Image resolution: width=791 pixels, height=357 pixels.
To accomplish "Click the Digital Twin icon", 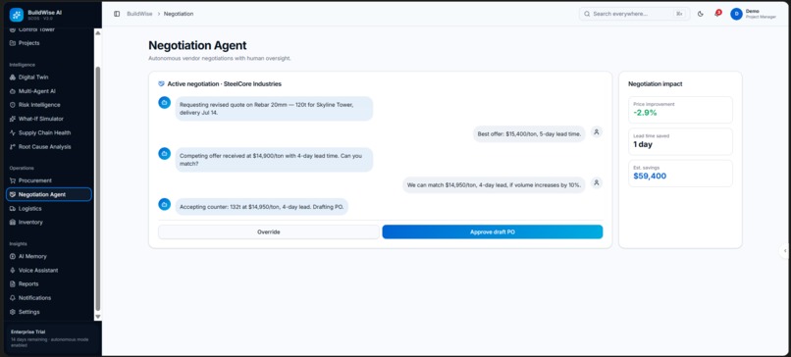I will coord(13,77).
